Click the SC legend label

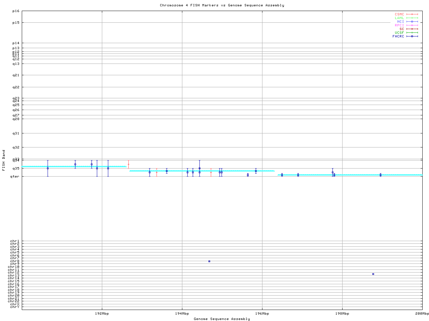coord(402,29)
